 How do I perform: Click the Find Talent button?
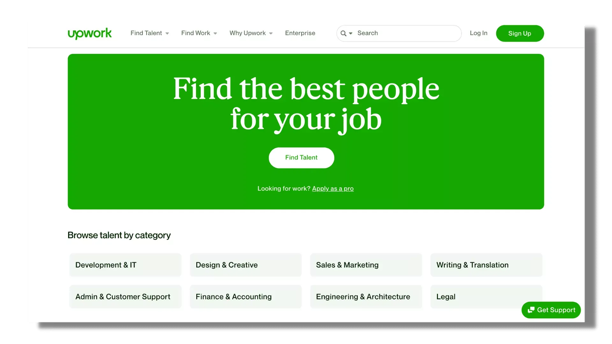click(301, 158)
